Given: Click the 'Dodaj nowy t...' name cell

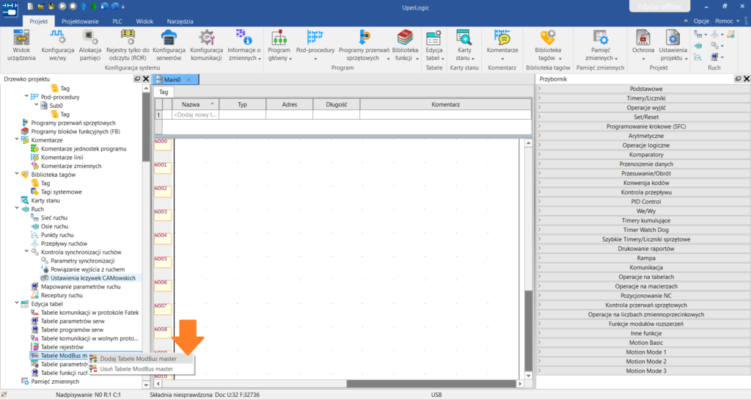Looking at the screenshot, I should click(x=195, y=115).
